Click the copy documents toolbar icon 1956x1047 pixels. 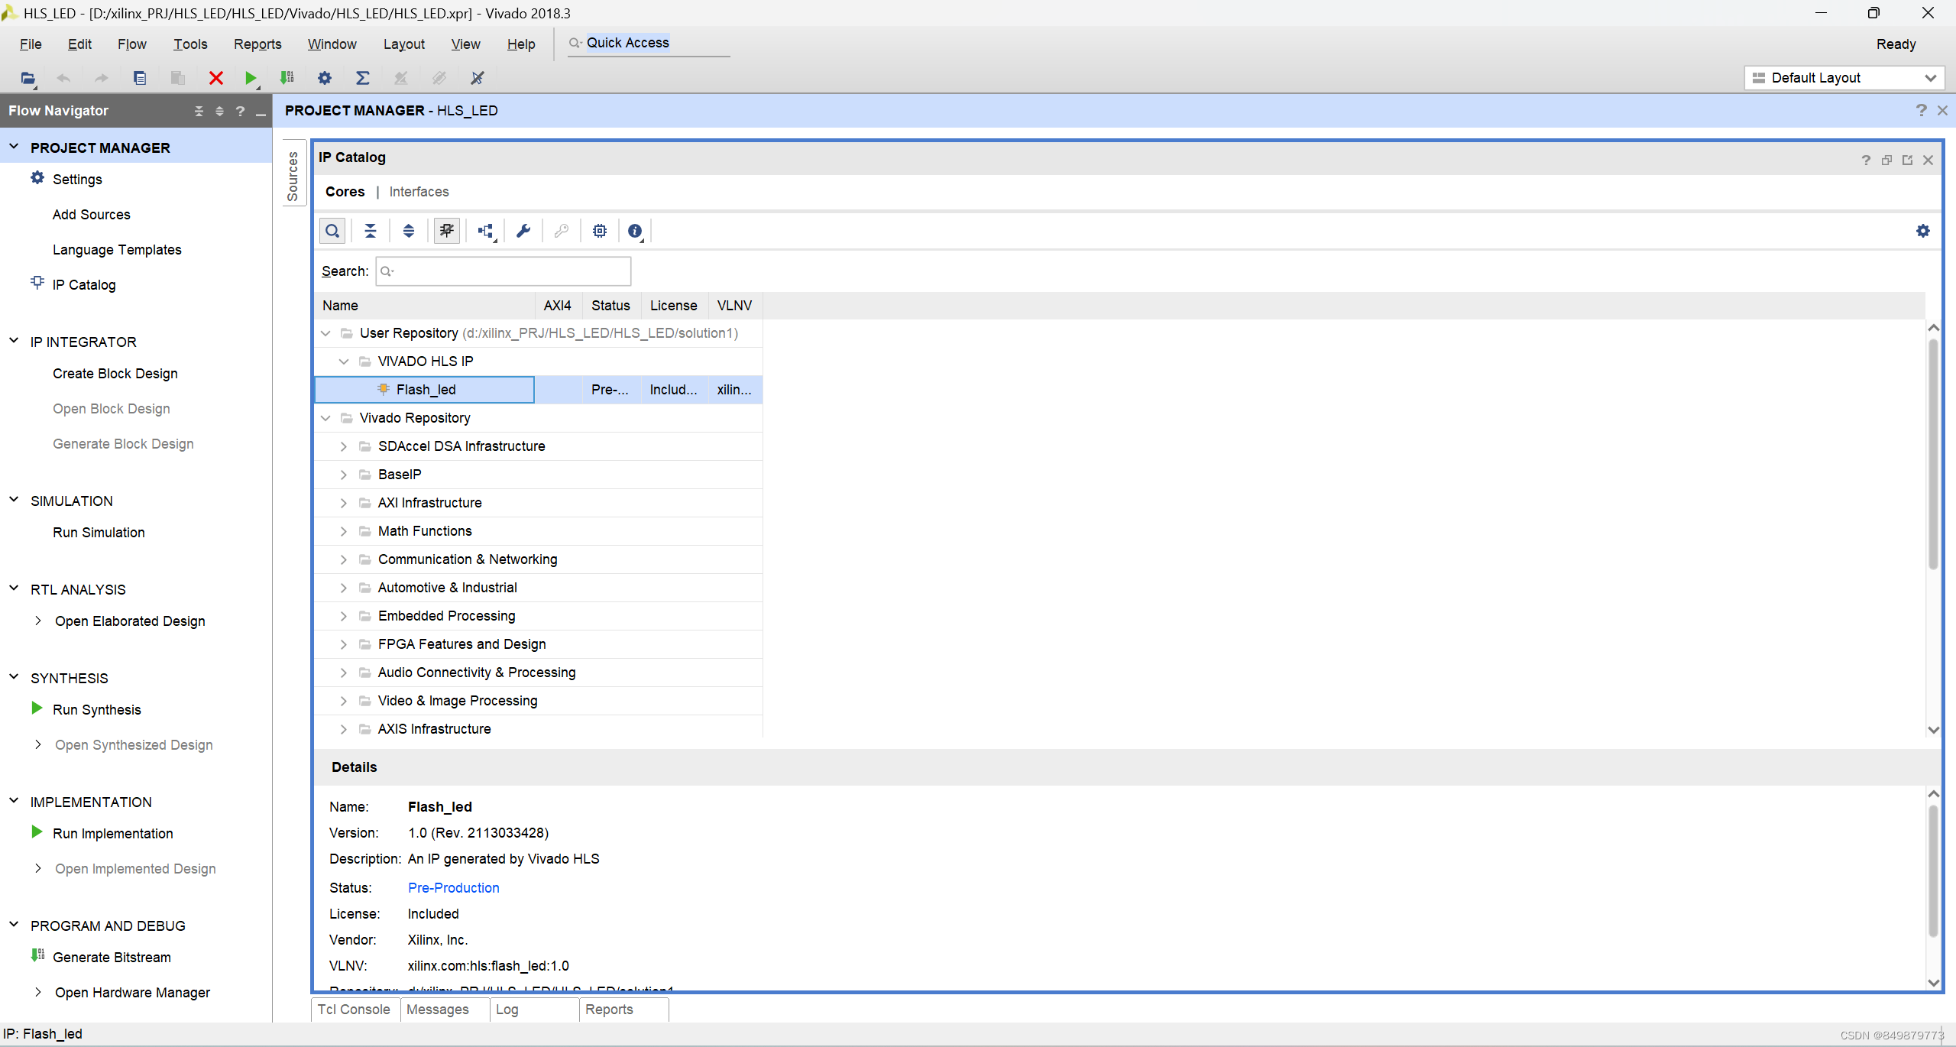point(140,78)
